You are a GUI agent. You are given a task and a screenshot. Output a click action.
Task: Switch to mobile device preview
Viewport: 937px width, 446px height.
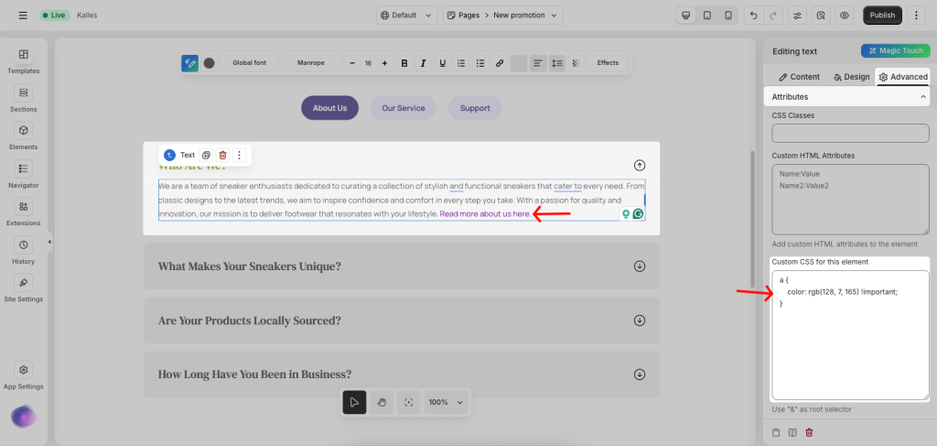[x=727, y=16]
